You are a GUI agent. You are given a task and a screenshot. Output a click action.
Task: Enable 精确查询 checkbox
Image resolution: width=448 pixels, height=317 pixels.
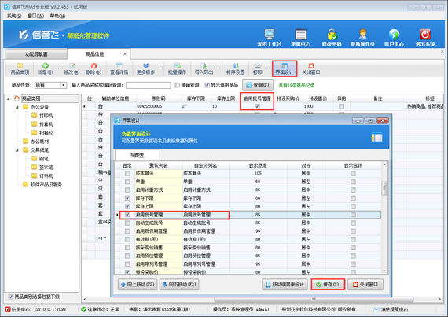coord(177,85)
